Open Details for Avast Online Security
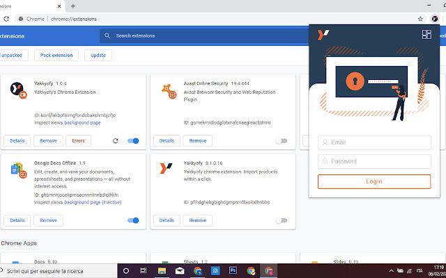Viewport: 446px width, 278px height. click(167, 140)
